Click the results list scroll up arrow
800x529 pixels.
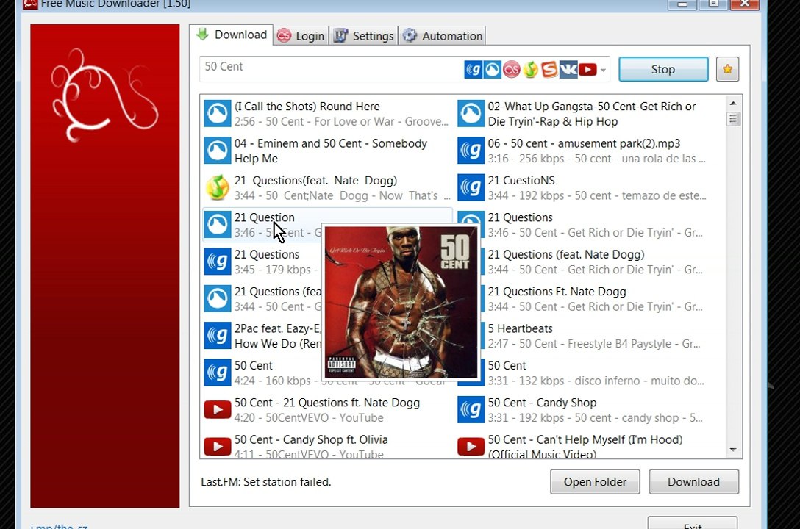[x=733, y=104]
